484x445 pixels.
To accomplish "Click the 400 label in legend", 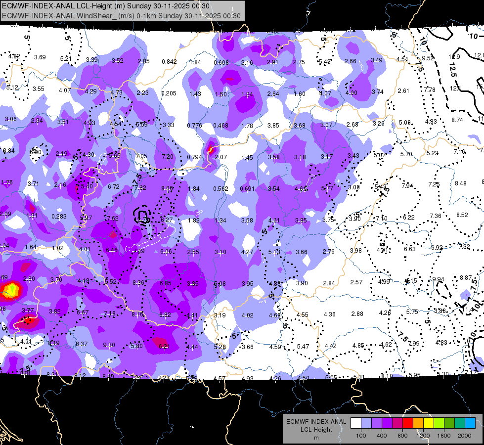I will 382,436.
